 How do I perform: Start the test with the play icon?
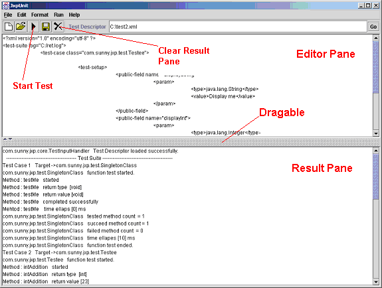tap(33, 27)
